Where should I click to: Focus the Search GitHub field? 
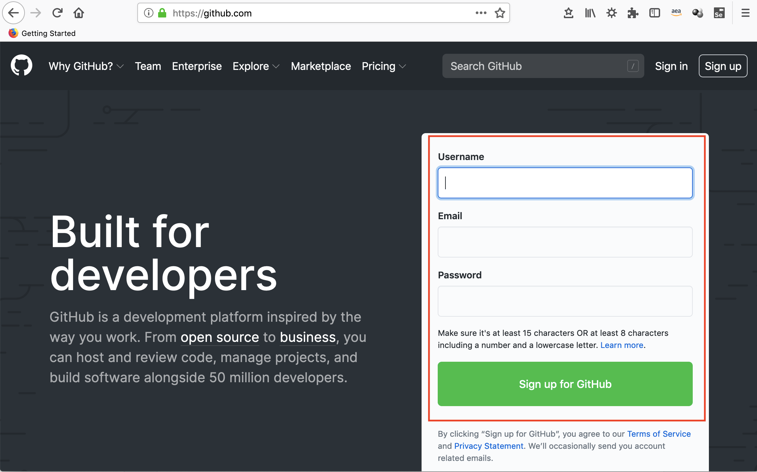[x=543, y=66]
